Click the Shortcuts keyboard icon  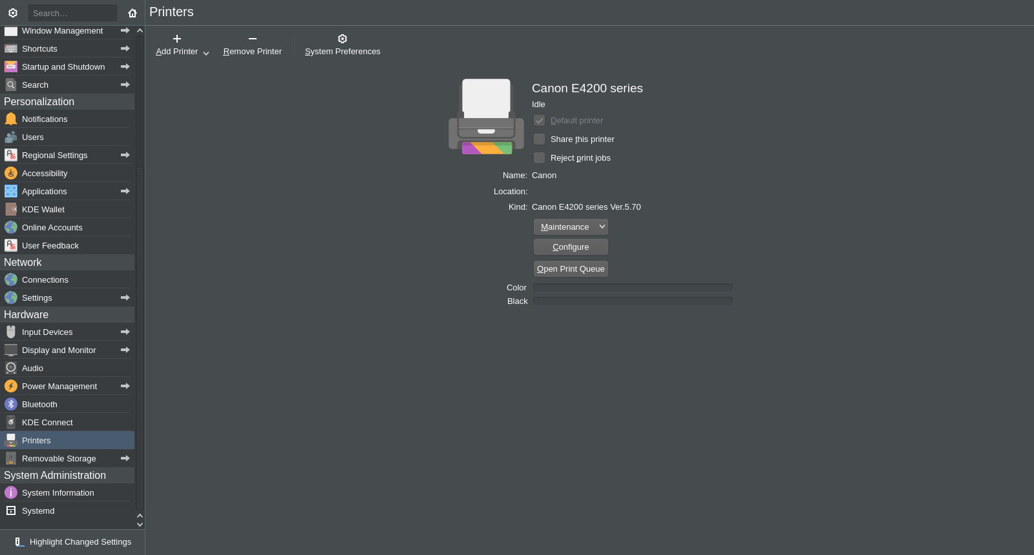pyautogui.click(x=11, y=48)
